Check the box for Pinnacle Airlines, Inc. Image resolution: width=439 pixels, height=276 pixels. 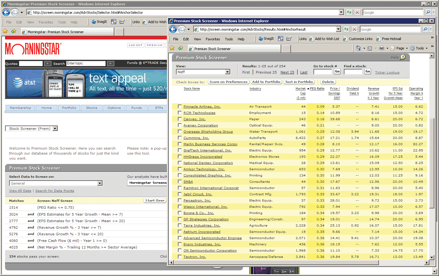(x=180, y=106)
